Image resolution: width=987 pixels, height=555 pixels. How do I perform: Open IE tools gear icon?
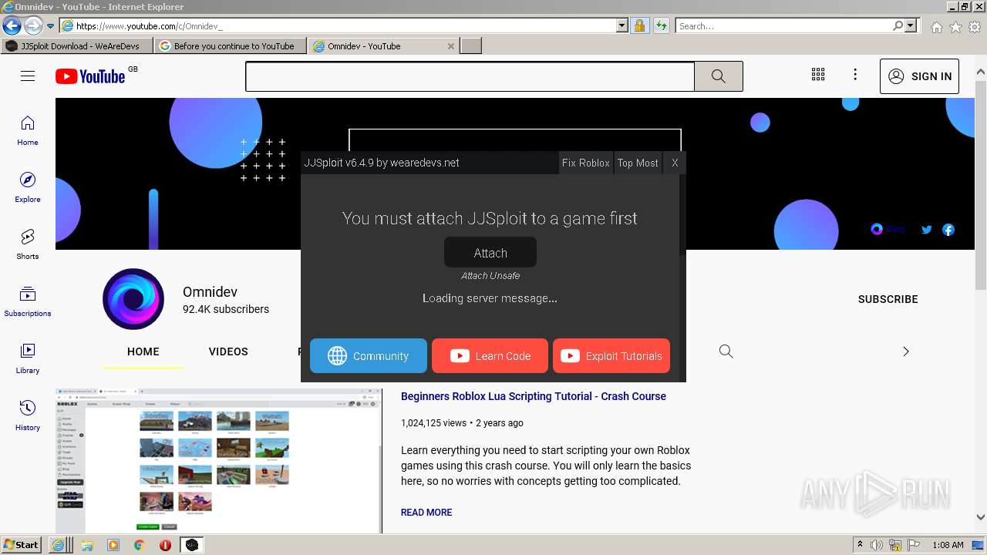point(975,27)
